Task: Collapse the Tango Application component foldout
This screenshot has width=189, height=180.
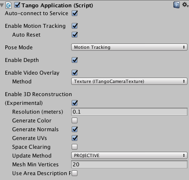Action: [2, 5]
